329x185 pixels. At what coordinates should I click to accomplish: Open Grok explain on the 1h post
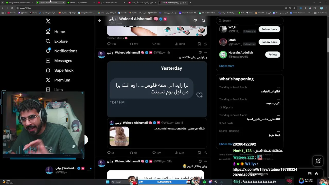click(200, 53)
